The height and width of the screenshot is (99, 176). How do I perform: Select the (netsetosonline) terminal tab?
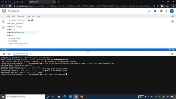pos(19,54)
